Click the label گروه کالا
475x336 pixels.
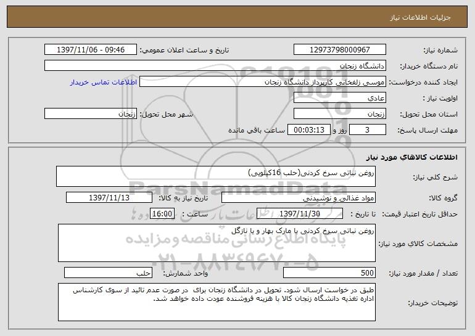pos(443,198)
